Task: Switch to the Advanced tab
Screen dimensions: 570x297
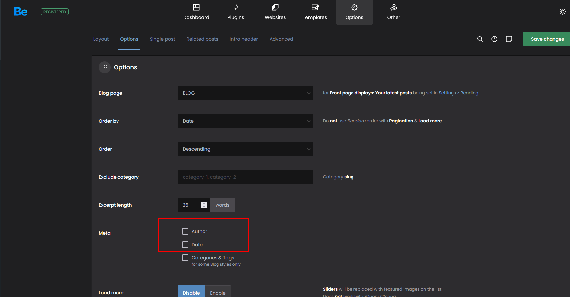Action: pos(281,39)
